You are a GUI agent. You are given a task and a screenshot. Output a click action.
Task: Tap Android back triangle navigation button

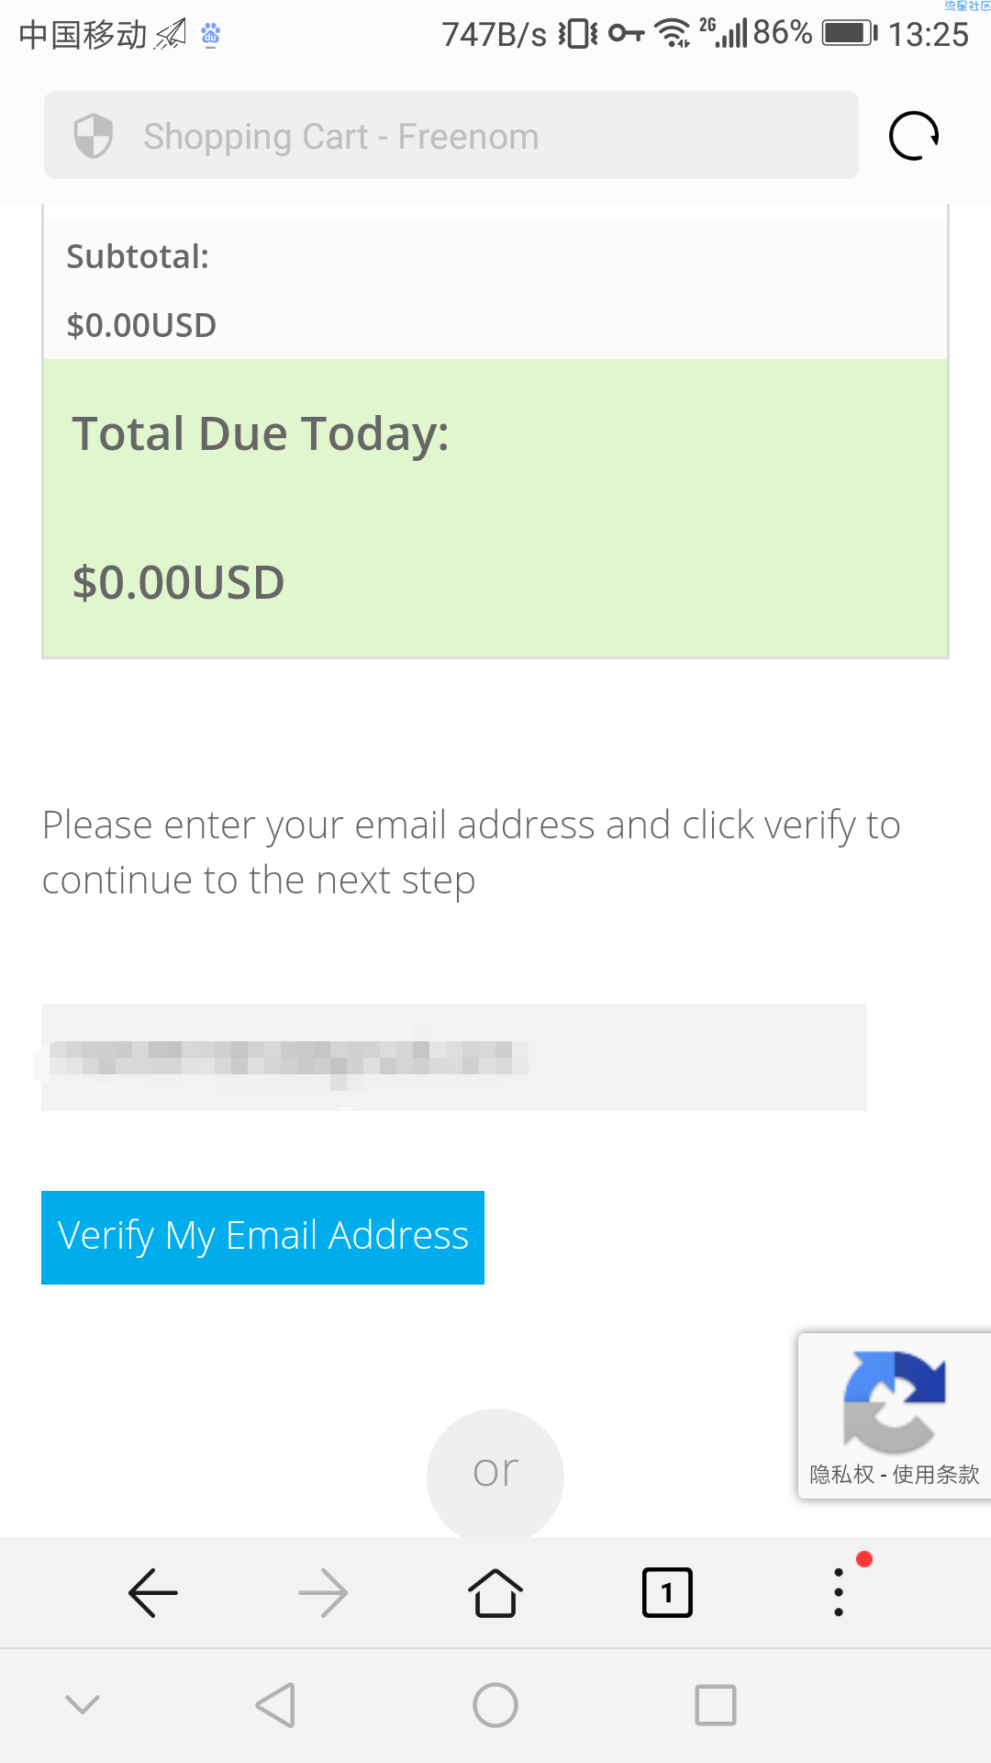[x=275, y=1705]
